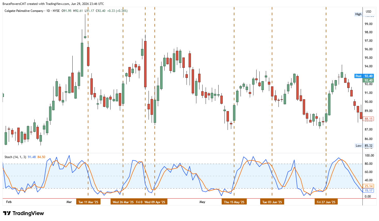Click the Feb month label on time axis
Viewport: 379px width, 221px height.
point(9,202)
